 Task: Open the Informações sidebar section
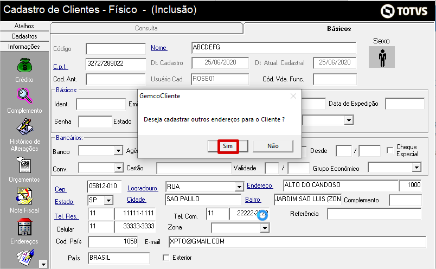click(x=24, y=47)
